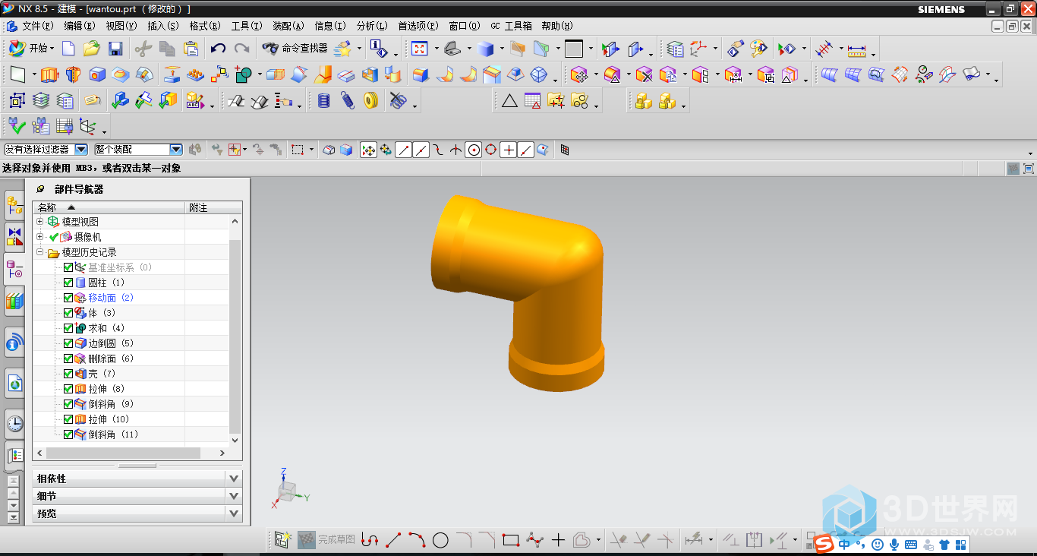Viewport: 1037px width, 556px height.
Task: Toggle checkbox for 边倒圆 (5) feature
Action: point(68,343)
